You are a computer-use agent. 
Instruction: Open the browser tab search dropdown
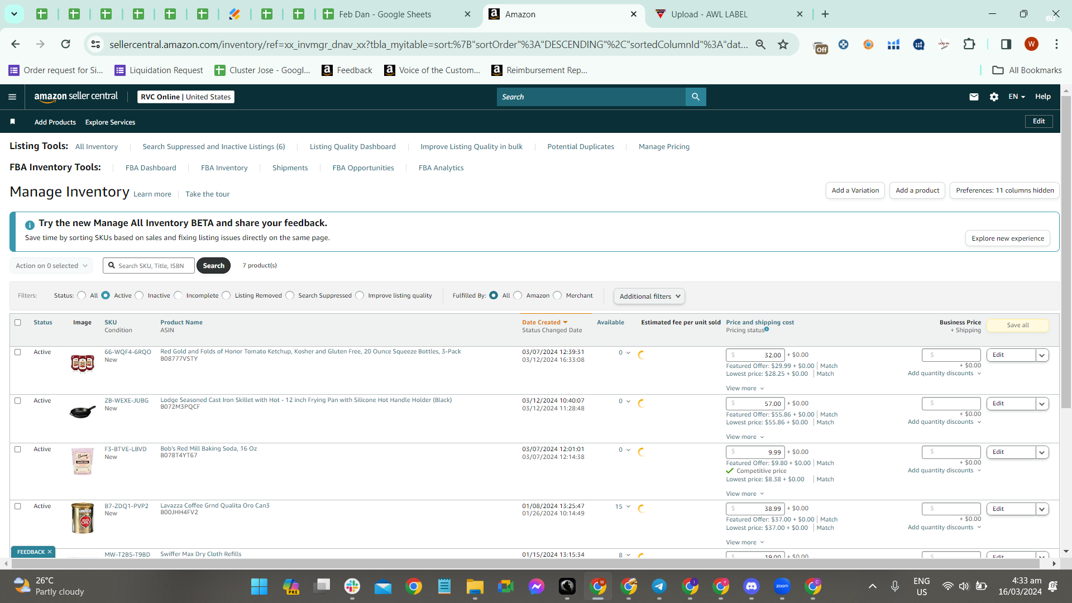[x=14, y=14]
